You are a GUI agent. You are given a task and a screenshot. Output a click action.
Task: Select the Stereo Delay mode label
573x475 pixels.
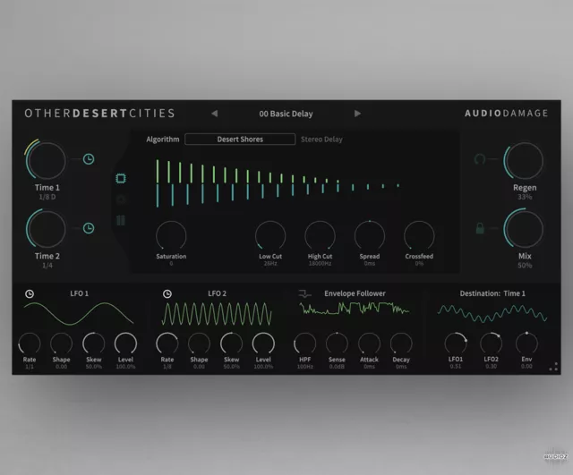tap(321, 140)
